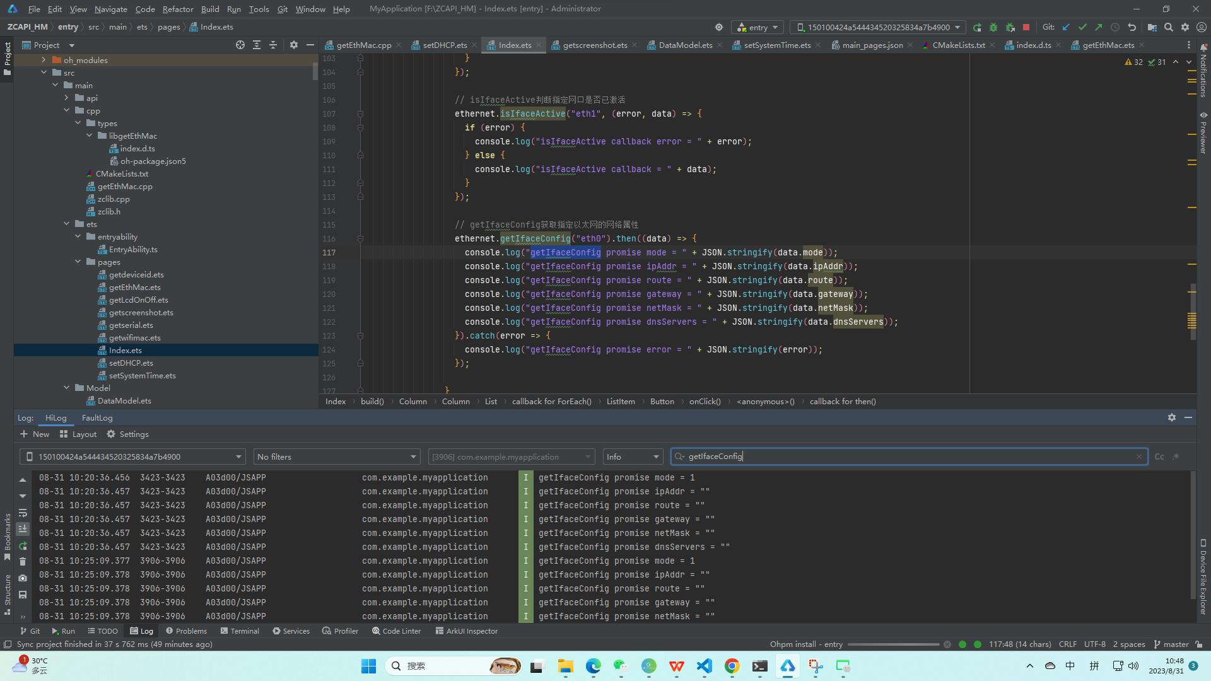Screen dimensions: 1211x681
Task: Switch to FaultLog tab
Action: (97, 417)
